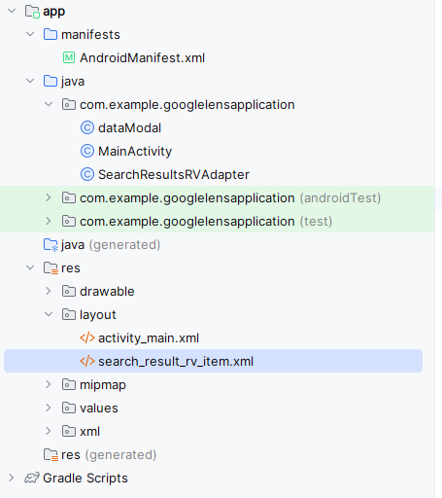Click the test package folder icon
Viewport: 442px width, 498px height.
click(x=69, y=221)
